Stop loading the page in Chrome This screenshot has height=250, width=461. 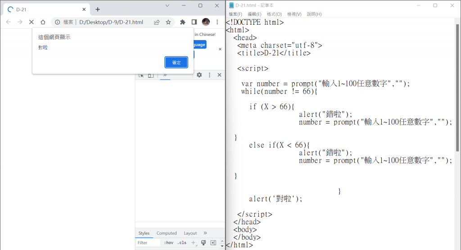32,22
